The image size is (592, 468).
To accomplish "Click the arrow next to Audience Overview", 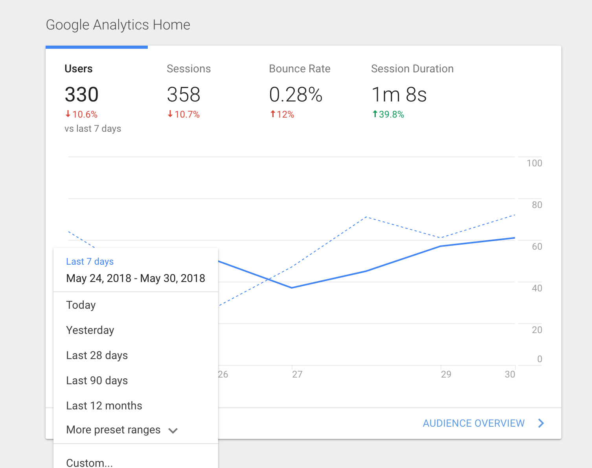I will [x=541, y=423].
